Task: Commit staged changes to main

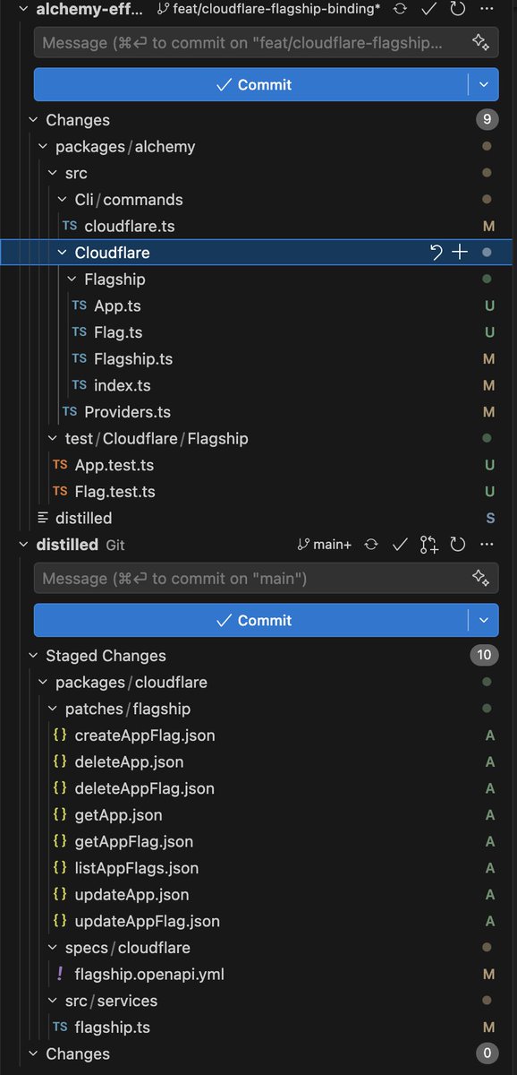Action: tap(252, 620)
